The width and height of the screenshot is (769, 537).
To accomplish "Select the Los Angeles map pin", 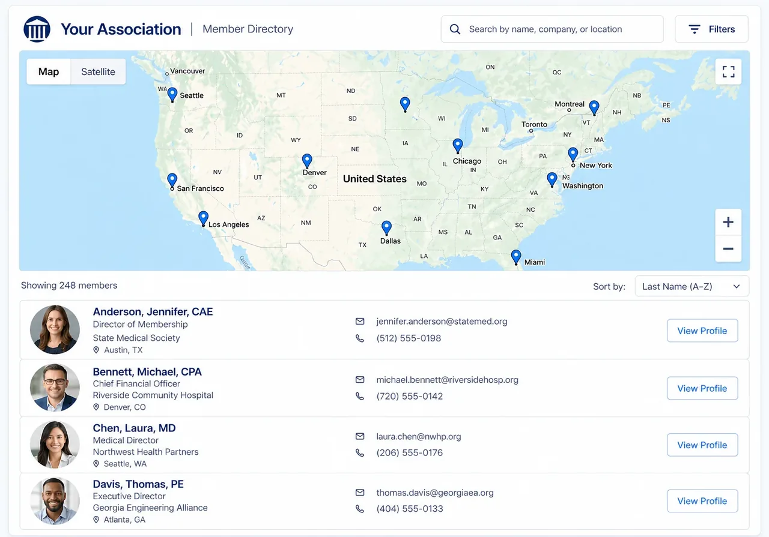I will pyautogui.click(x=204, y=218).
